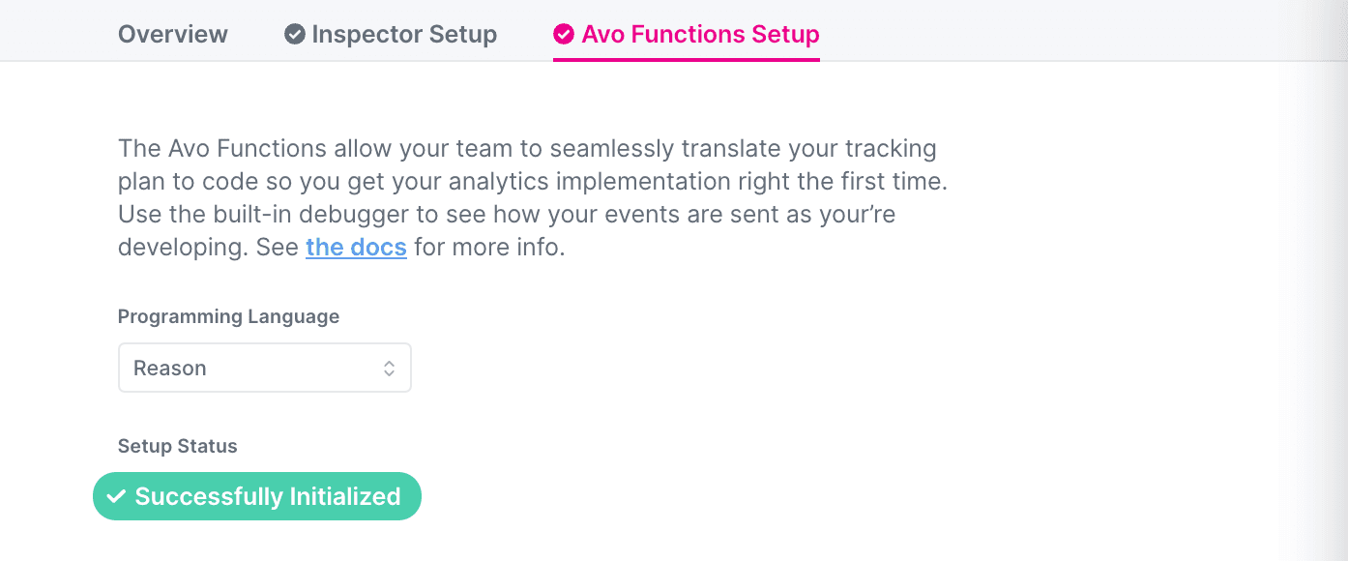
Task: Click the white checkmark in Successfully Initialized pill
Action: (116, 496)
